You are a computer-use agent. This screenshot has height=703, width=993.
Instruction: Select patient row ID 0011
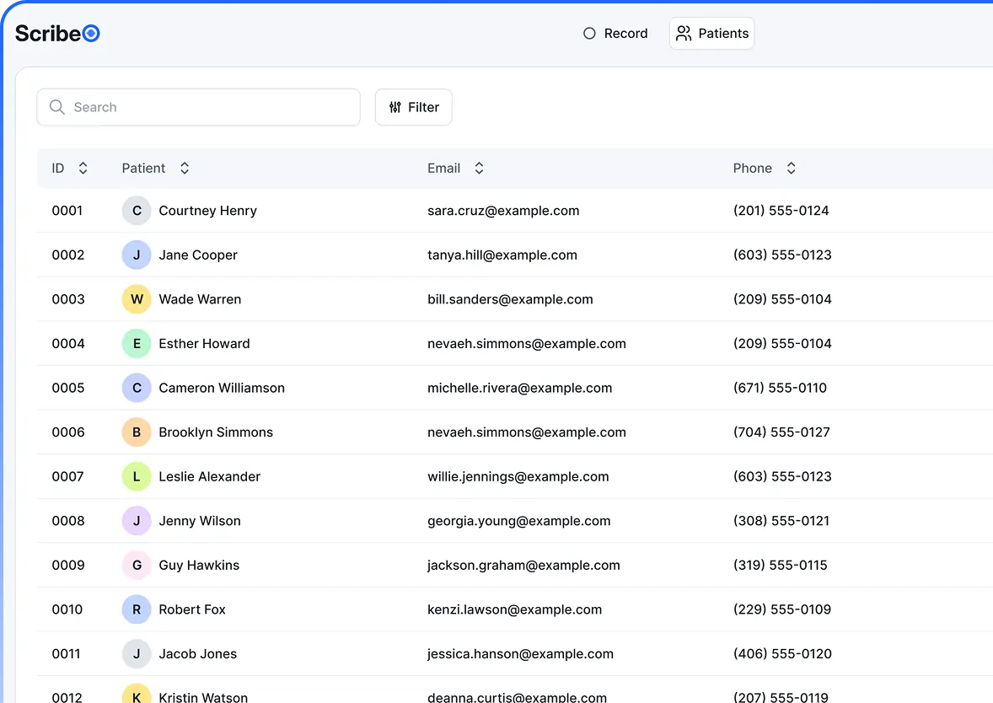pyautogui.click(x=67, y=654)
